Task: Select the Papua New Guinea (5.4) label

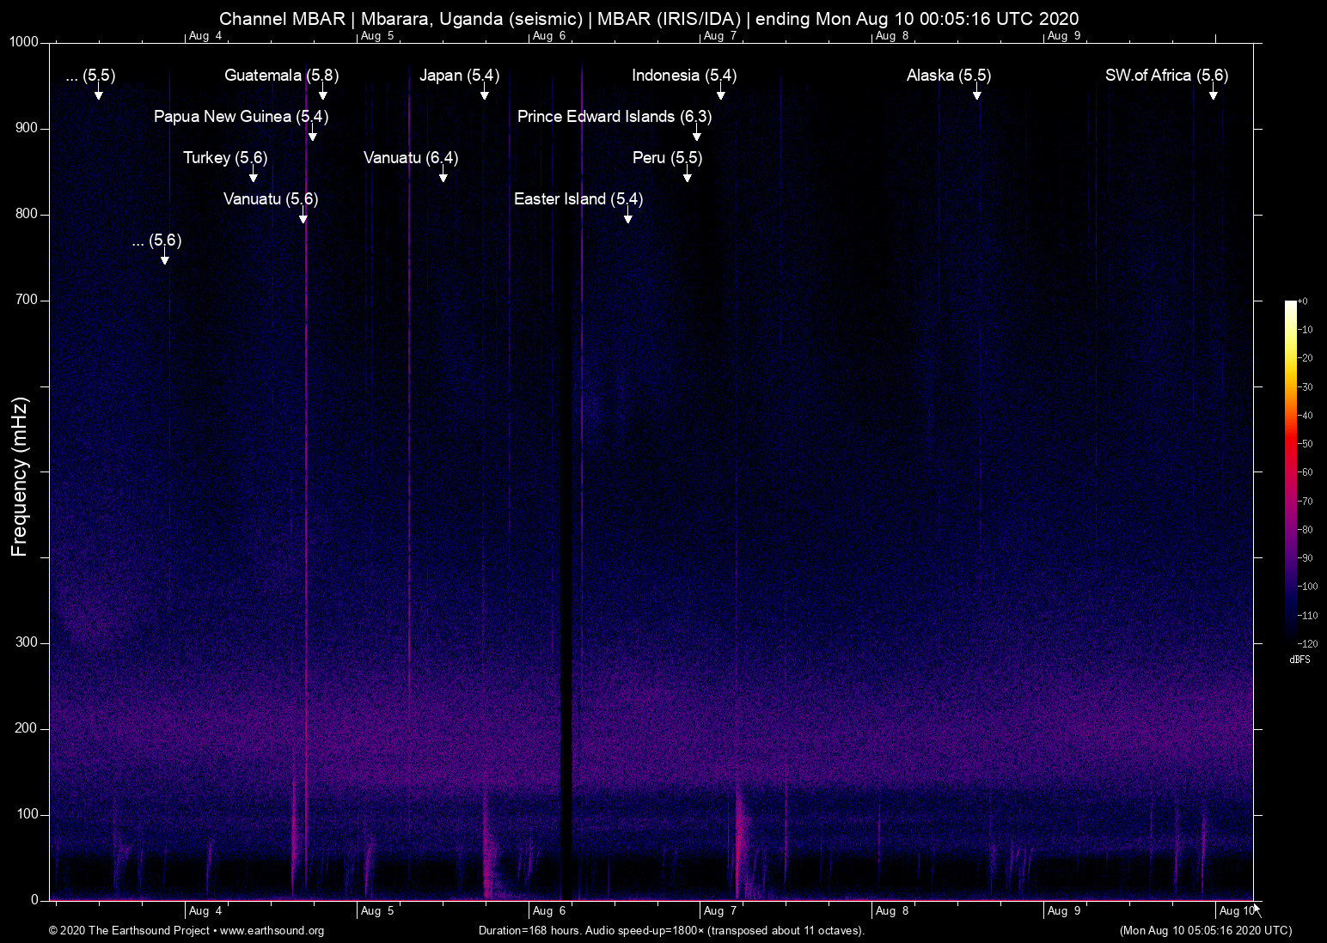Action: 241,117
